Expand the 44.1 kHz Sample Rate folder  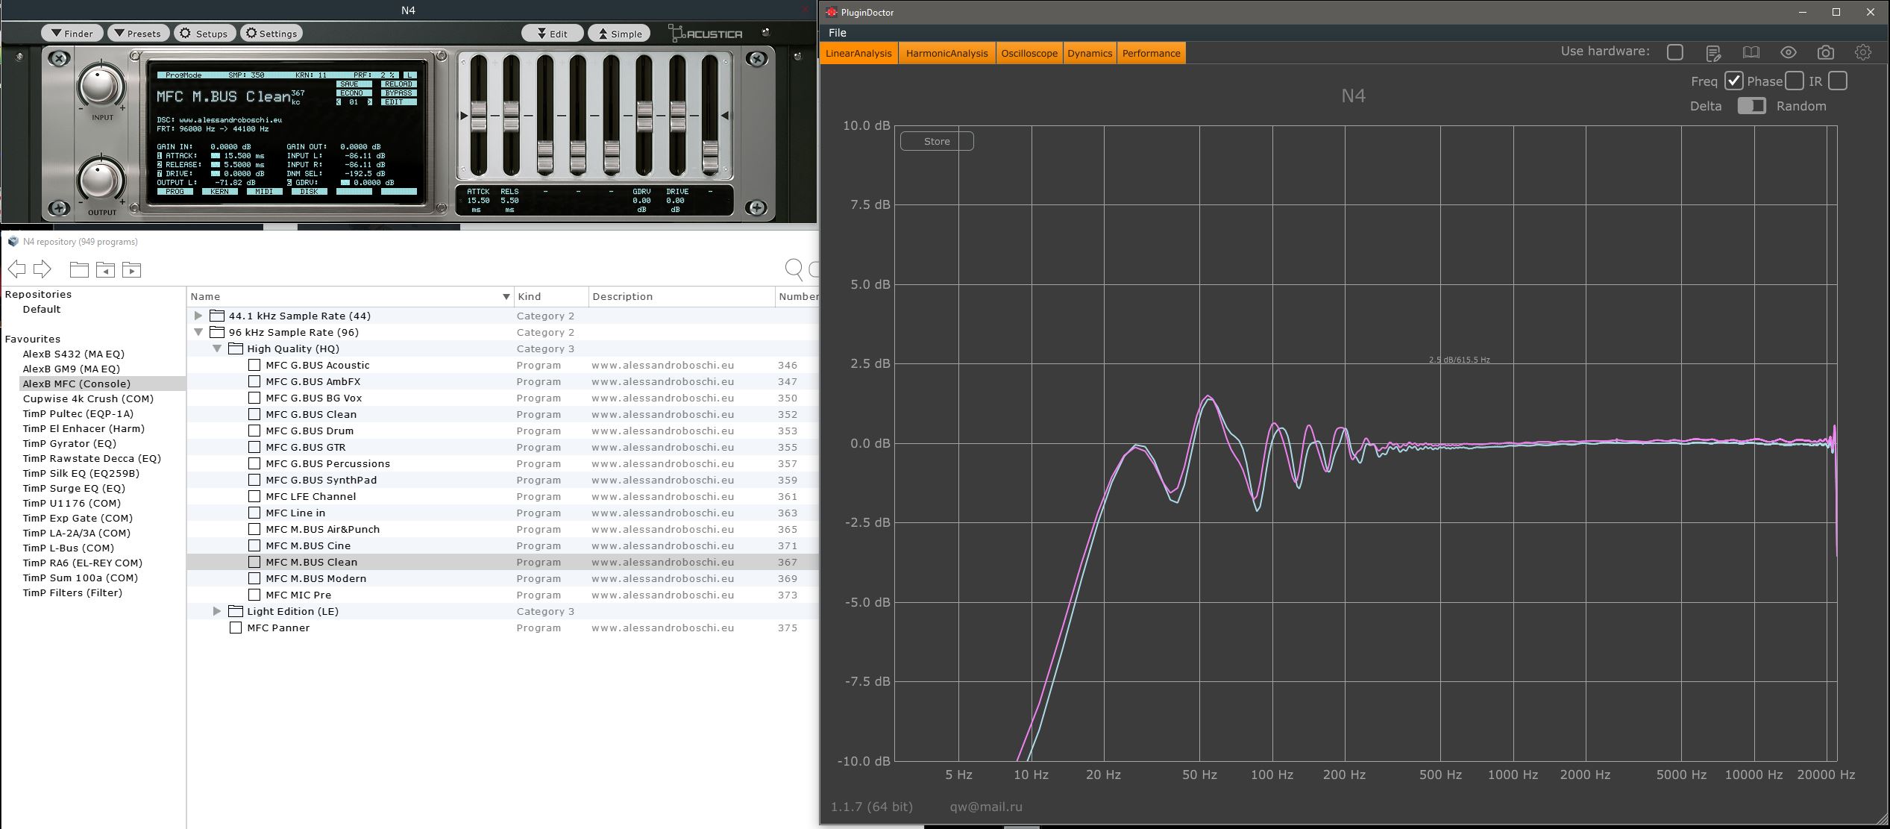point(198,316)
